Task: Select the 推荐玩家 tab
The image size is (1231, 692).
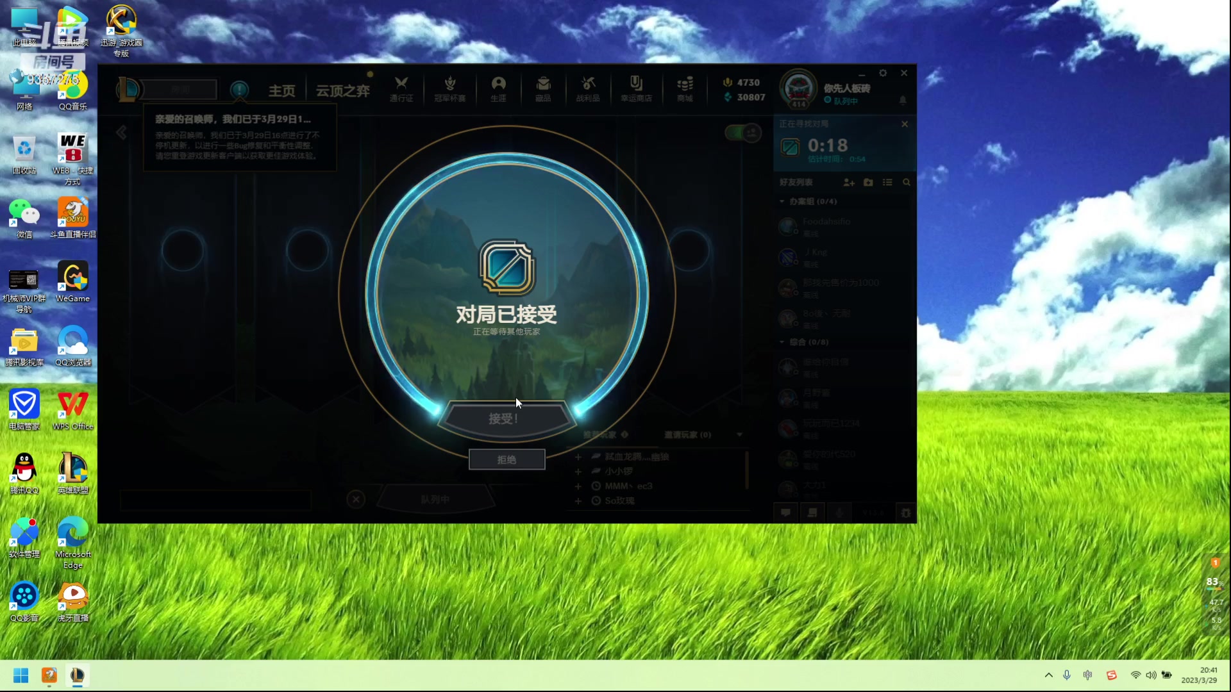Action: (599, 434)
